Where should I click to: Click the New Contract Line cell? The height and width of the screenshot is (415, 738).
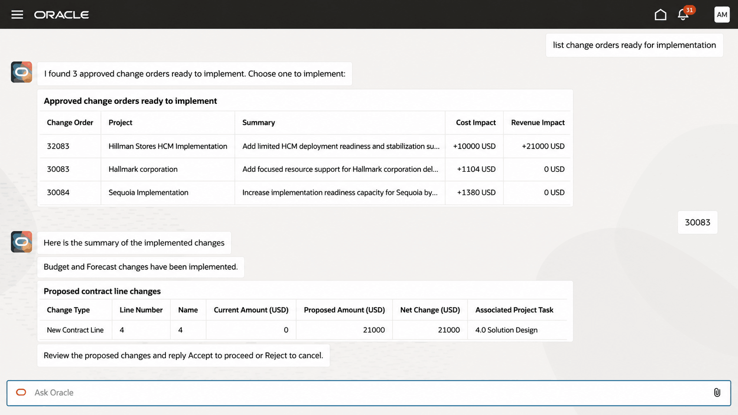point(75,330)
